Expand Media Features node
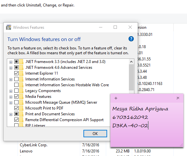The height and width of the screenshot is (156, 187). pyautogui.click(x=11, y=97)
